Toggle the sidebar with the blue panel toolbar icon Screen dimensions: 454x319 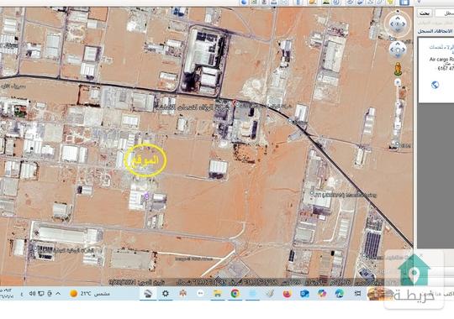coord(404,3)
